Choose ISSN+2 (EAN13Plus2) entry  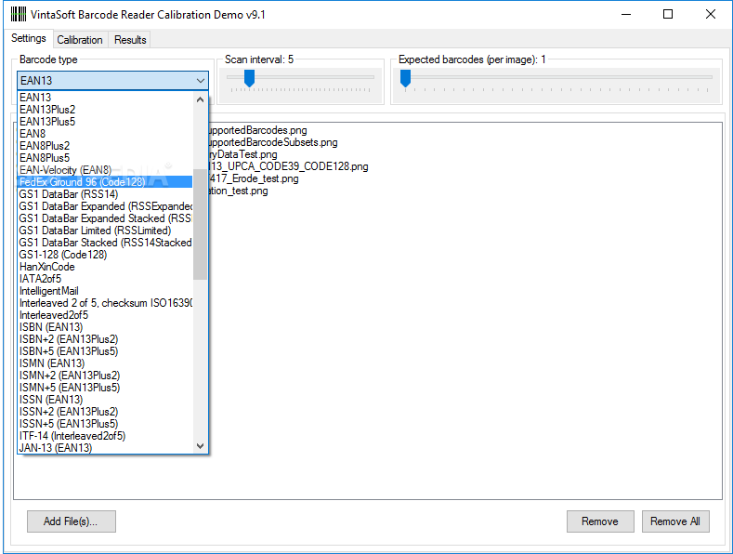point(105,412)
